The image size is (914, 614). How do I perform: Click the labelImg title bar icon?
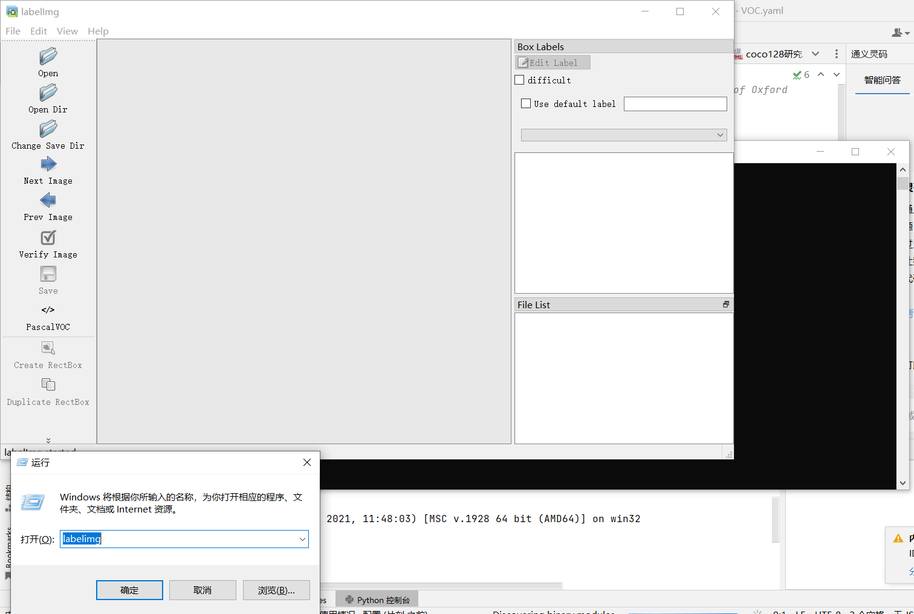(x=11, y=11)
